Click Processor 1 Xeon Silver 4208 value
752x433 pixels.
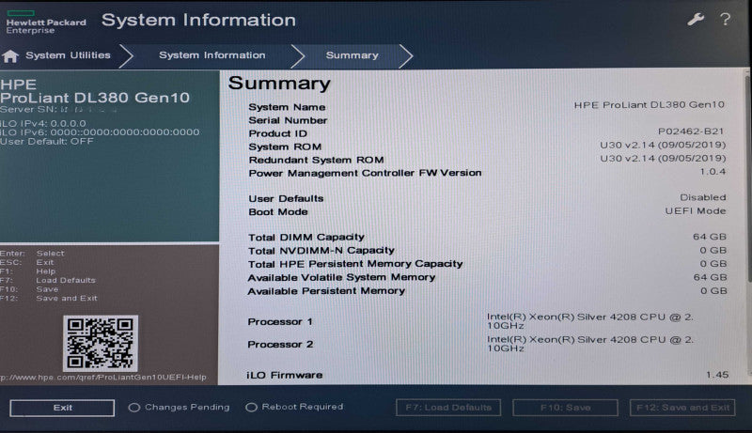pos(590,321)
